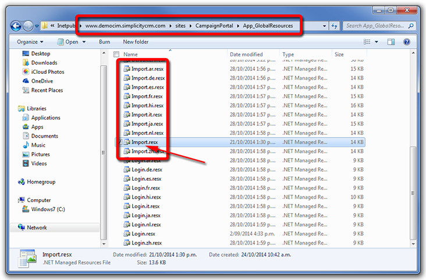This screenshot has height=280, width=426.
Task: Toggle the preview pane icon
Action: point(392,42)
